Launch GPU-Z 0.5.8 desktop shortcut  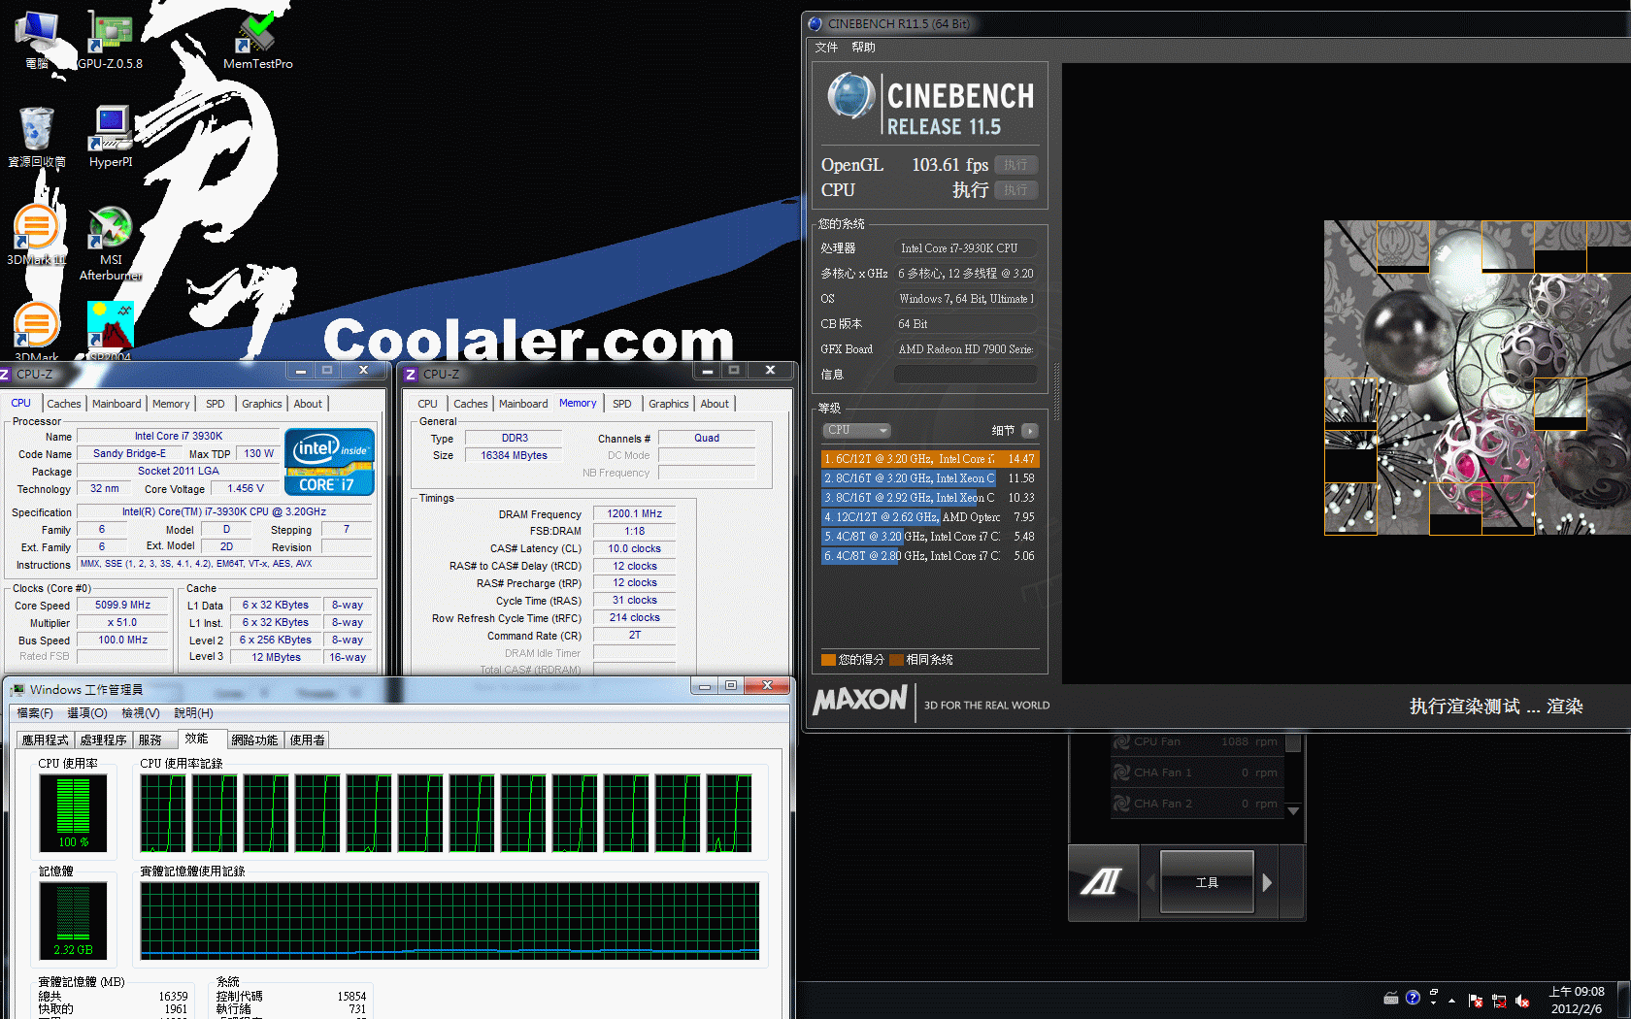click(x=110, y=39)
